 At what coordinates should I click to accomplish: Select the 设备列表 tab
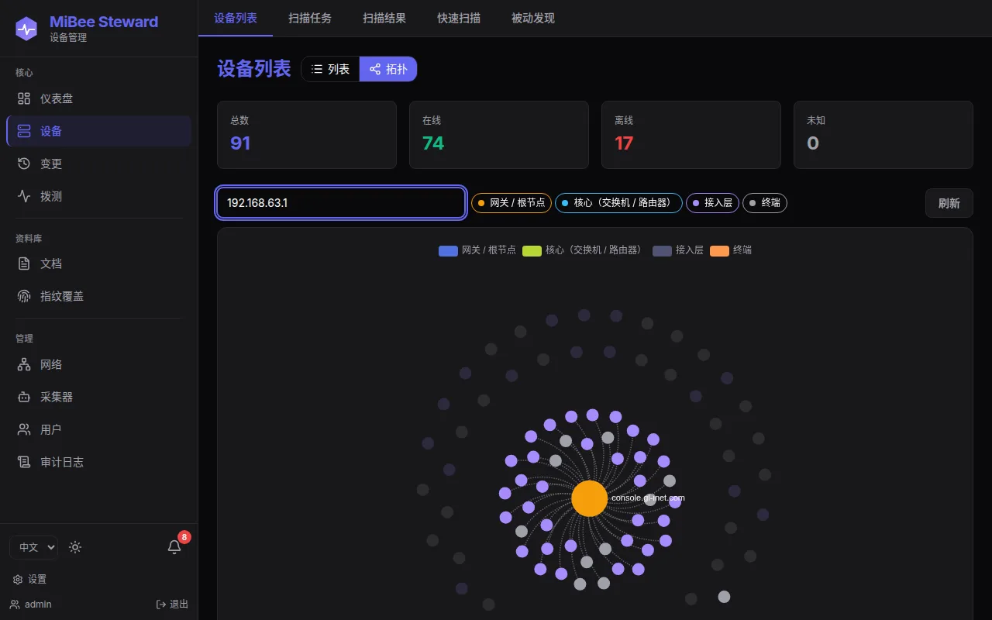pos(236,18)
